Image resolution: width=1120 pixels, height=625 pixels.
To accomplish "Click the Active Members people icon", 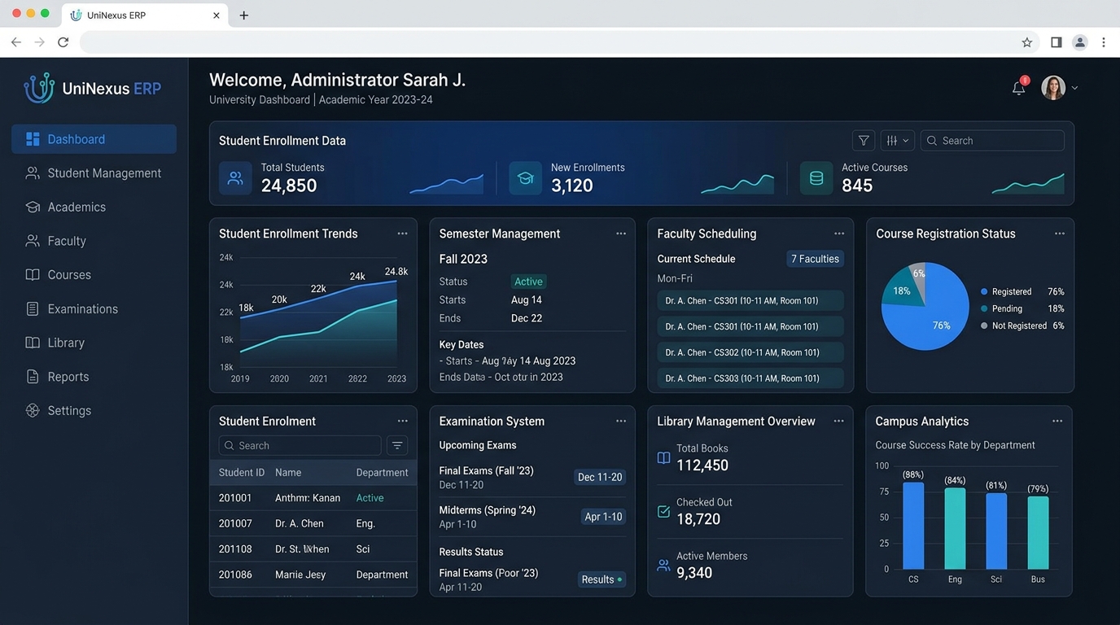I will click(663, 566).
